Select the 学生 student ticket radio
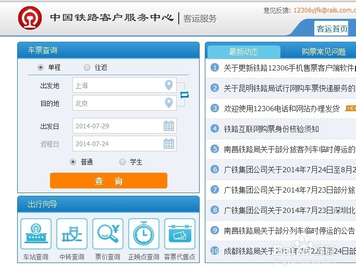 [122, 162]
